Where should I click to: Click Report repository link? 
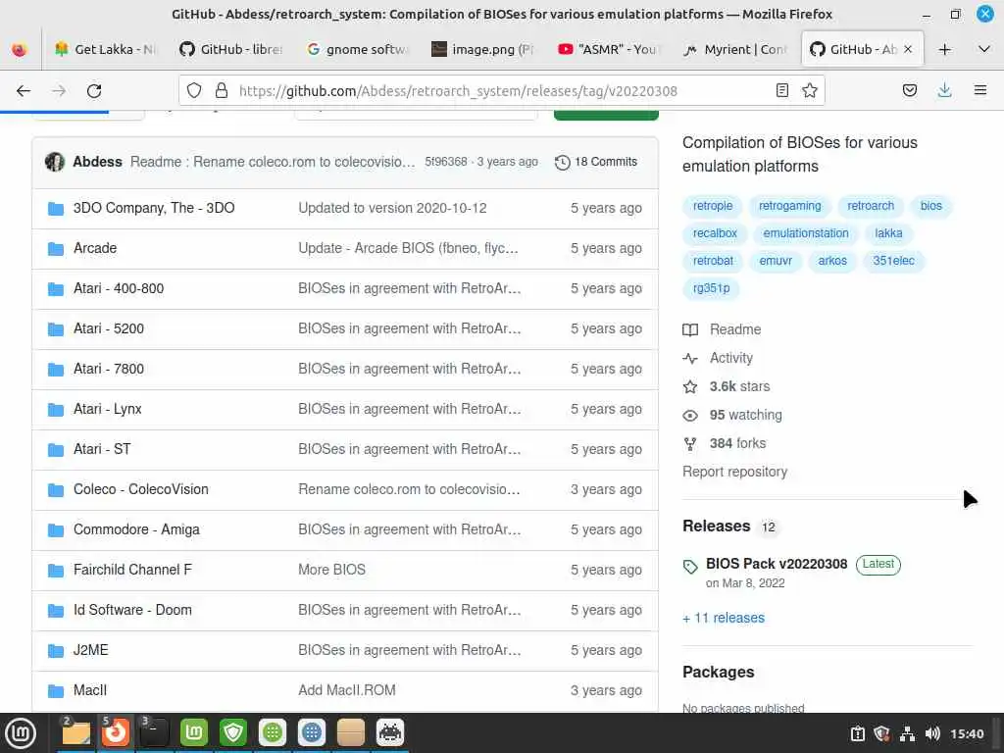tap(734, 472)
